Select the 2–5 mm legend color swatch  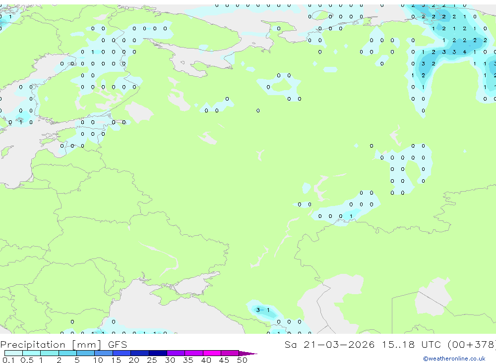[x=67, y=353]
